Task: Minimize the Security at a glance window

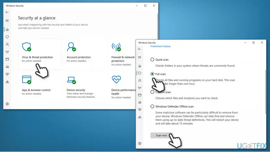Action: [x=137, y=6]
